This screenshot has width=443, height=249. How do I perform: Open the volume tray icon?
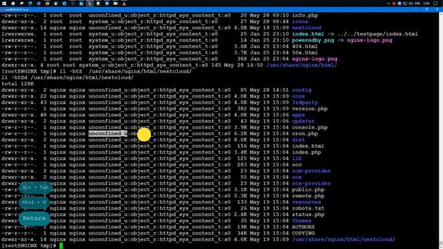(410, 3)
